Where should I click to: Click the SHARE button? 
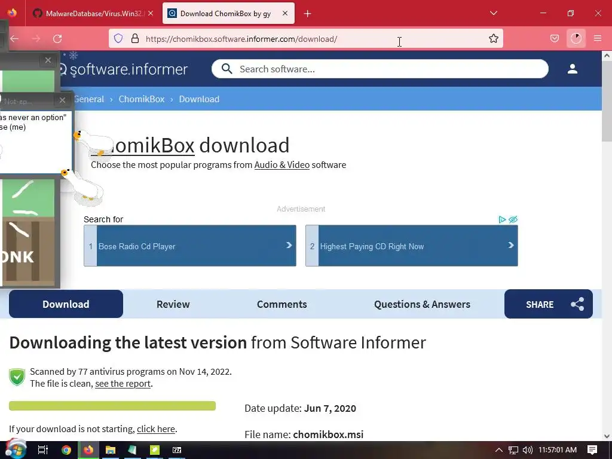(x=549, y=304)
